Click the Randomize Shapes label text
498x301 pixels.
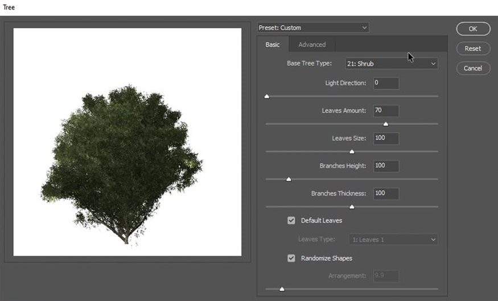tap(327, 258)
